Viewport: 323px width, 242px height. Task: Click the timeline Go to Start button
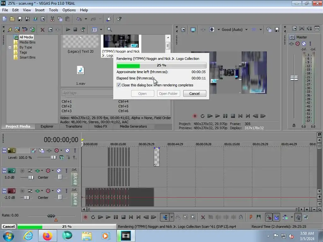point(131,217)
